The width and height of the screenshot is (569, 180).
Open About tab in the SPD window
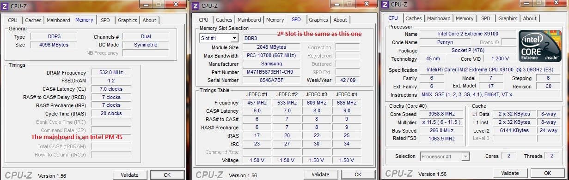340,20
